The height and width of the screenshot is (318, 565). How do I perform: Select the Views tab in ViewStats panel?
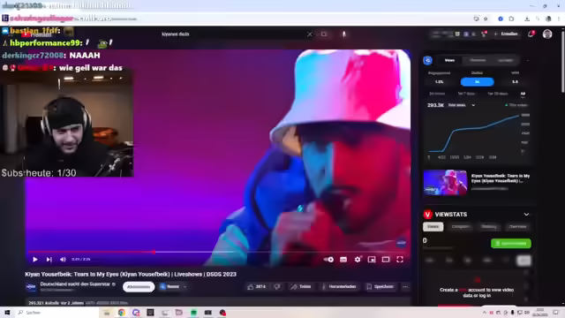coord(433,227)
